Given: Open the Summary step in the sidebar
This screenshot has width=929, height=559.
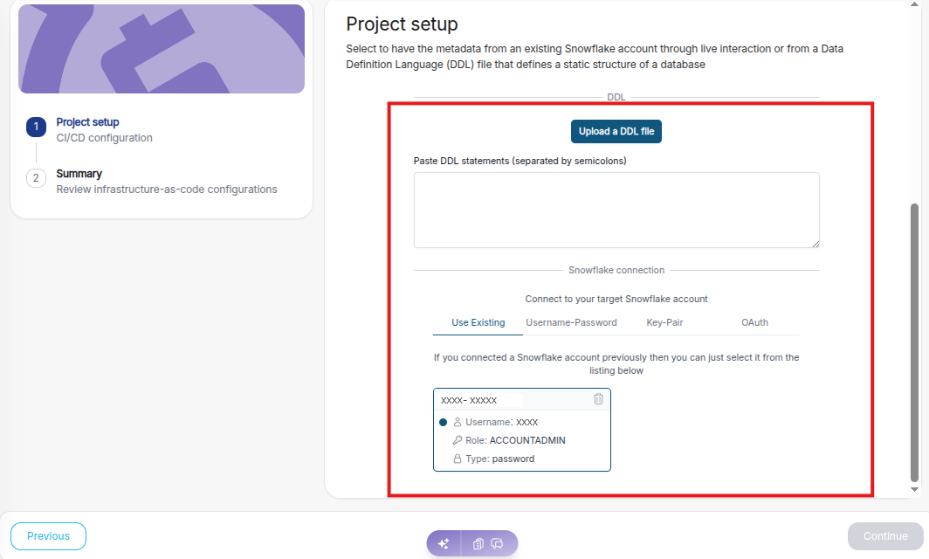Looking at the screenshot, I should (x=79, y=174).
